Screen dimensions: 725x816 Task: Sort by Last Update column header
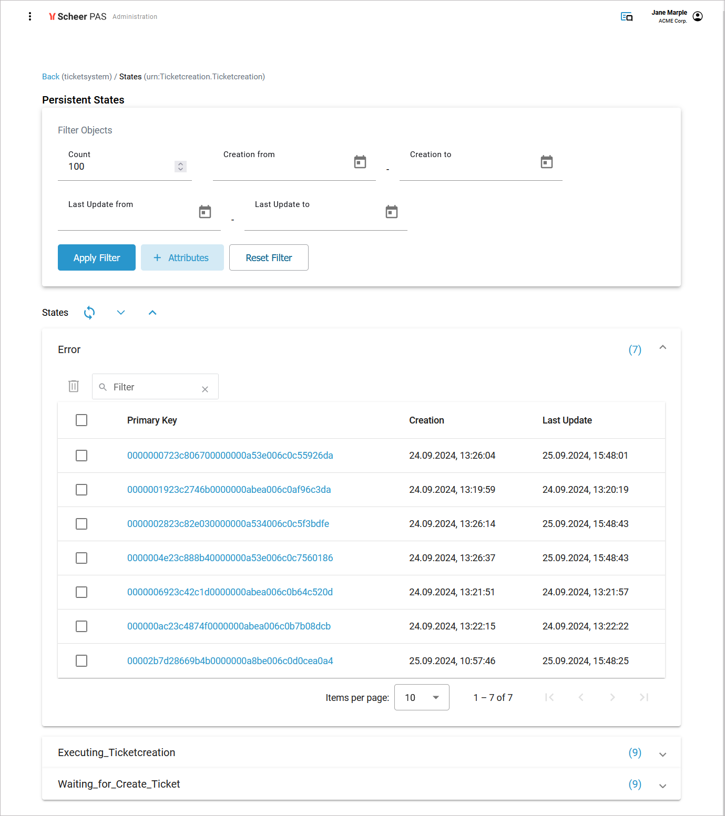(567, 420)
